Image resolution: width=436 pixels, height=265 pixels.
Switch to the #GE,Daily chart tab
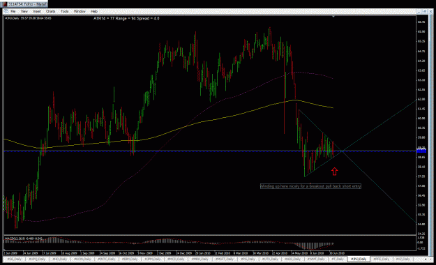[x=14, y=259]
